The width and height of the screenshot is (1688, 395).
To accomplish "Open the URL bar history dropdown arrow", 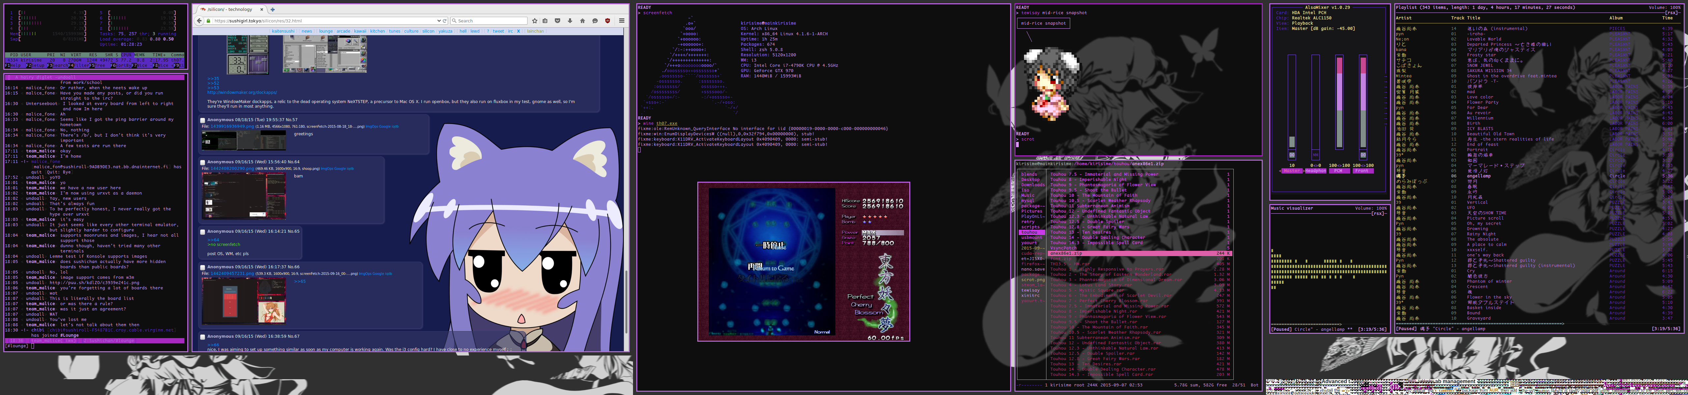I will tap(438, 21).
